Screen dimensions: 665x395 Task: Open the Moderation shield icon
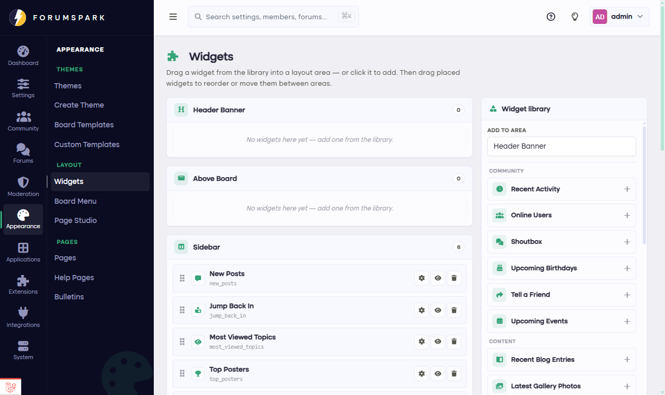(23, 182)
